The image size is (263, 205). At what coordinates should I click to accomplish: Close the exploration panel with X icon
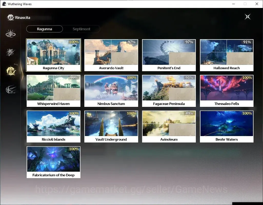click(x=248, y=17)
